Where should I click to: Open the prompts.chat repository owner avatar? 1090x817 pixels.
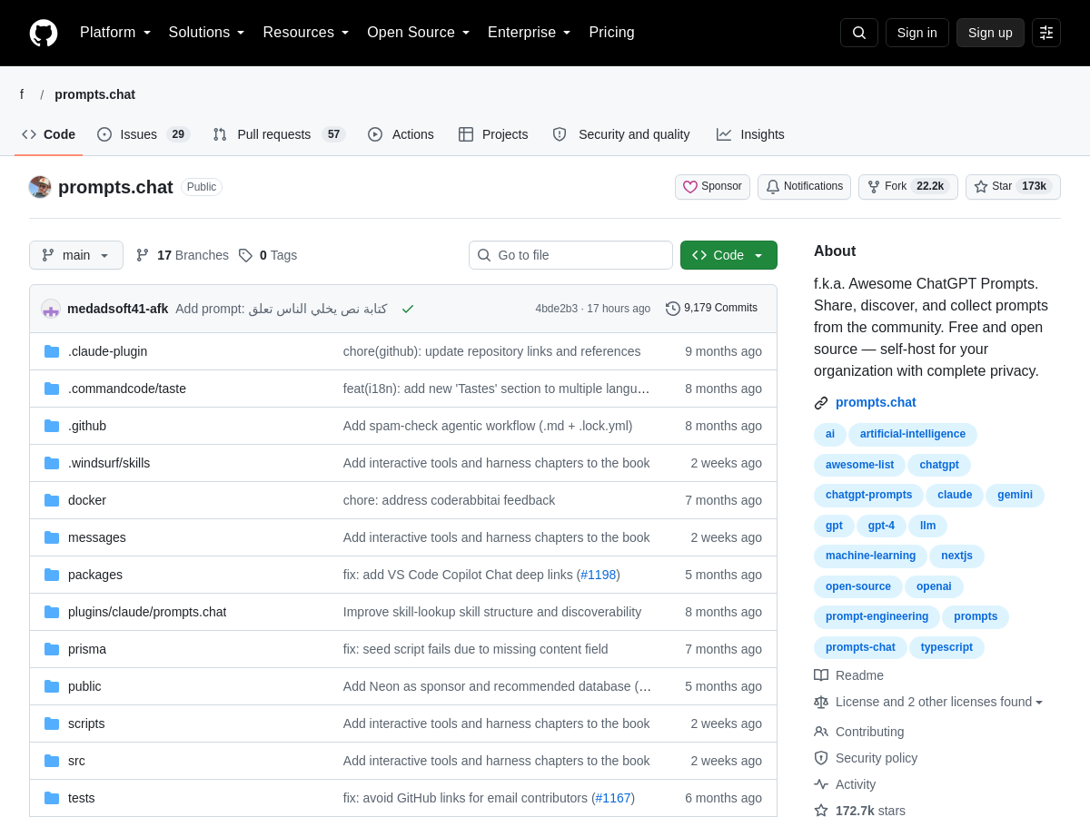40,187
